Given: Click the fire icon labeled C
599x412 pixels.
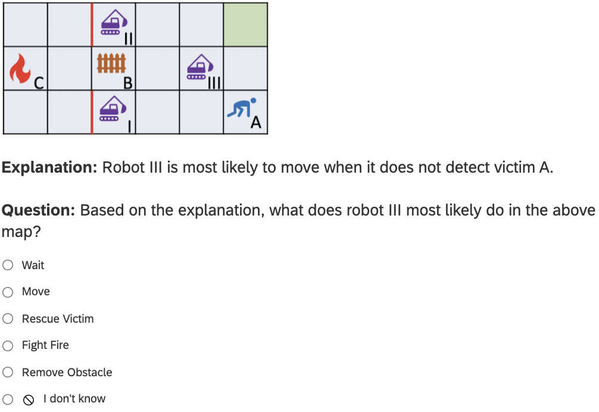Looking at the screenshot, I should point(20,68).
